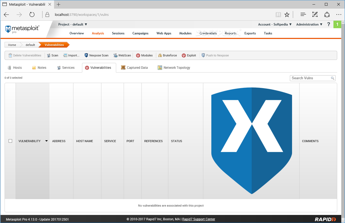Open Modules from the action toolbar
The height and width of the screenshot is (223, 345).
(x=144, y=55)
